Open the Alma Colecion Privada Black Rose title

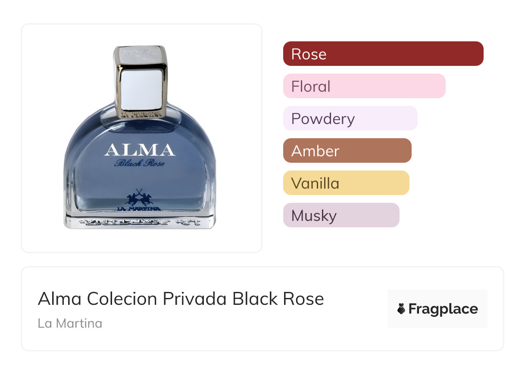pyautogui.click(x=181, y=299)
